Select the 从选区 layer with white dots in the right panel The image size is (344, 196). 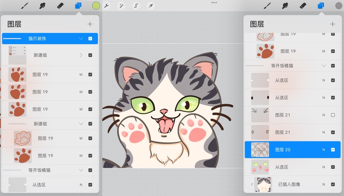292,80
